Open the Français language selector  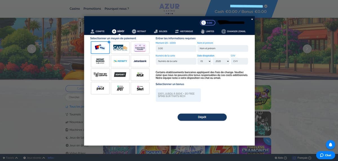click(302, 158)
